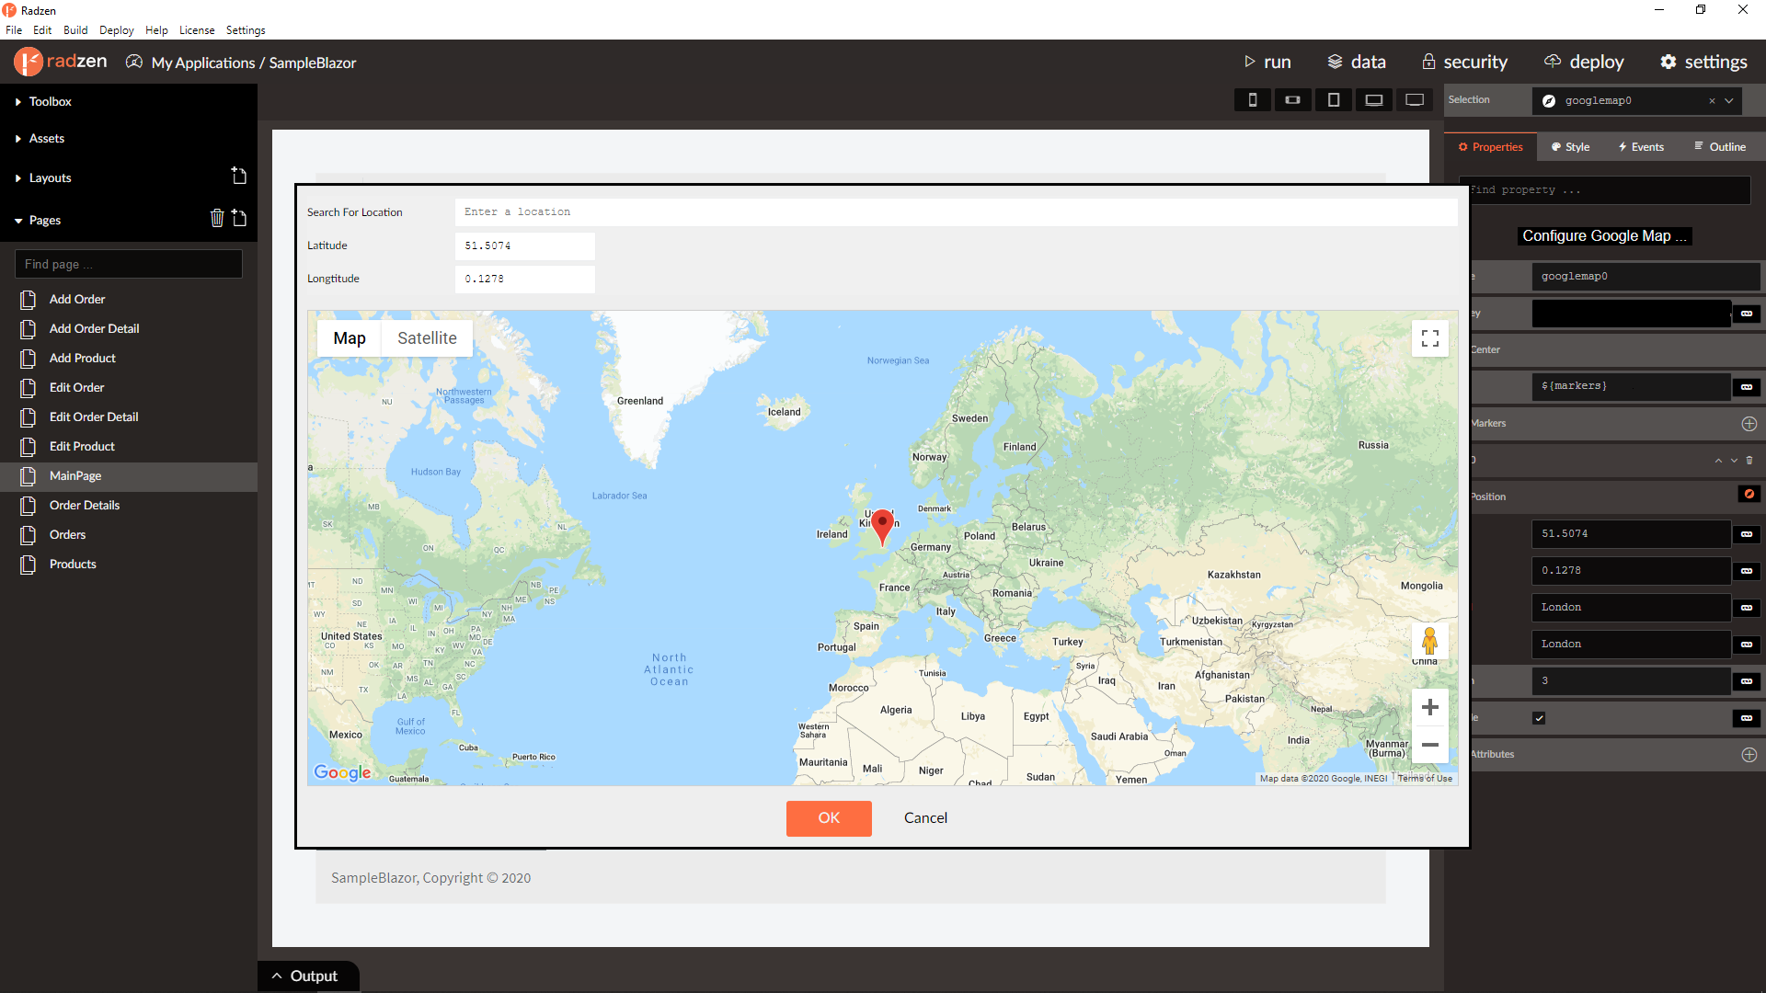Expand the Output panel

point(306,976)
